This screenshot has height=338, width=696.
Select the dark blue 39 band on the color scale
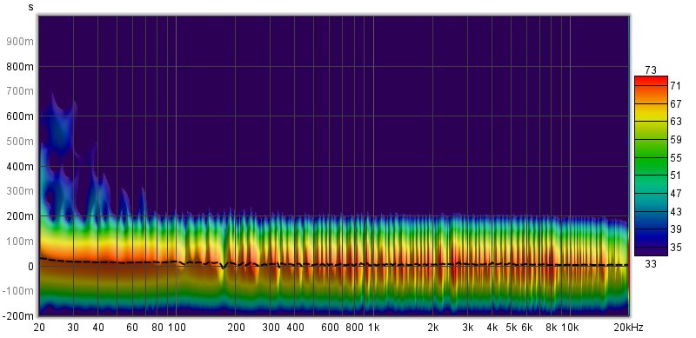tap(651, 229)
